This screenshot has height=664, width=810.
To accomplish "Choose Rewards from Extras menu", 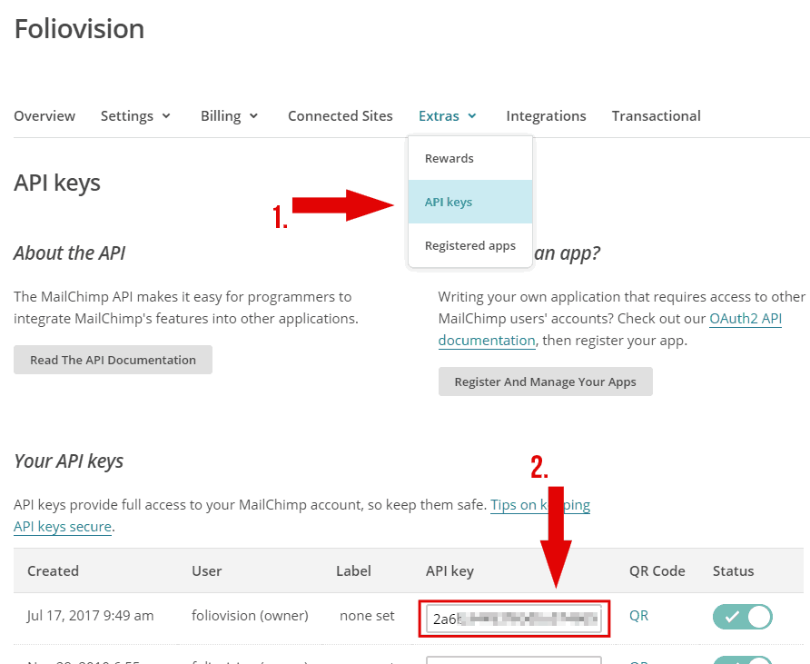I will pos(470,158).
